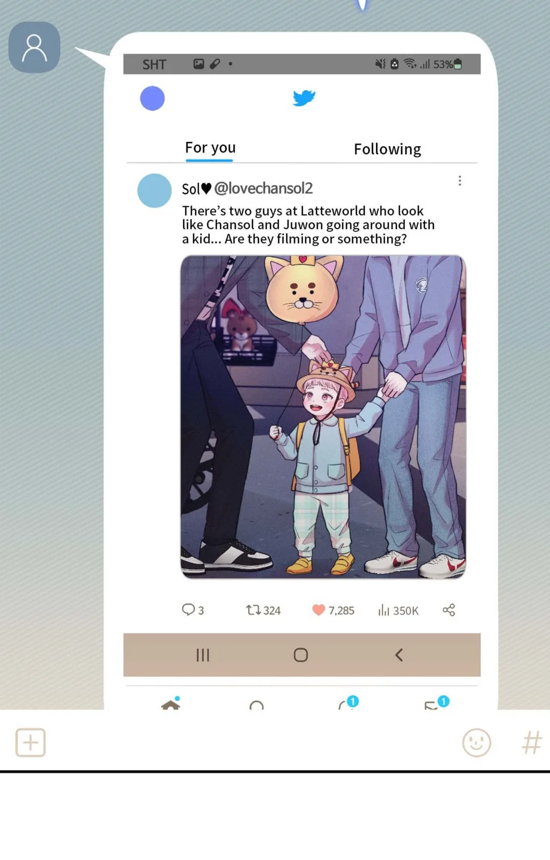Tap Sol's blue tweet avatar
Viewport: 550px width, 860px height.
pyautogui.click(x=155, y=191)
